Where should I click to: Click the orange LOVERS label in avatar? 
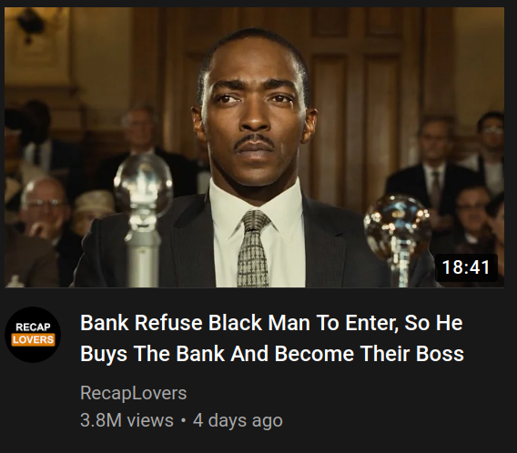pyautogui.click(x=33, y=339)
